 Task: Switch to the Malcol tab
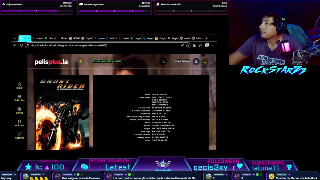click(x=111, y=38)
